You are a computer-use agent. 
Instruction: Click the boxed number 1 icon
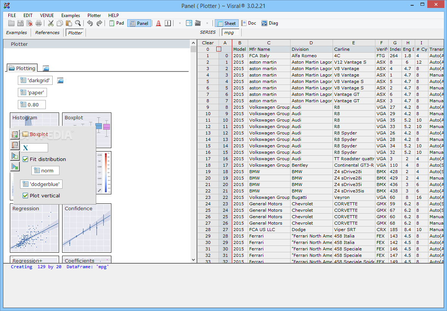click(168, 23)
